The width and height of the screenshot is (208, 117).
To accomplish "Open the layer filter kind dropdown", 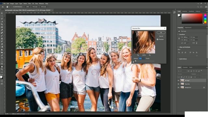I will pyautogui.click(x=182, y=71).
